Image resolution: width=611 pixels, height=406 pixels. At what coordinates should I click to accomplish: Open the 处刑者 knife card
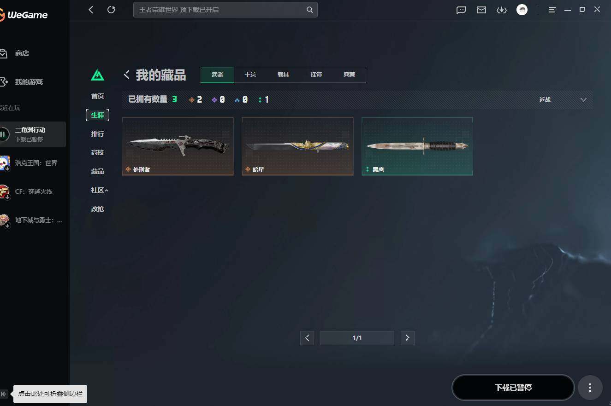[178, 146]
